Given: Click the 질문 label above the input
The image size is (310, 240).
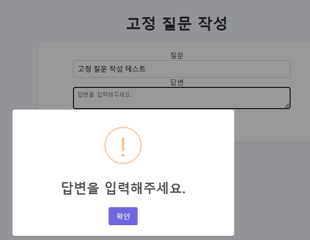Looking at the screenshot, I should pos(177,55).
